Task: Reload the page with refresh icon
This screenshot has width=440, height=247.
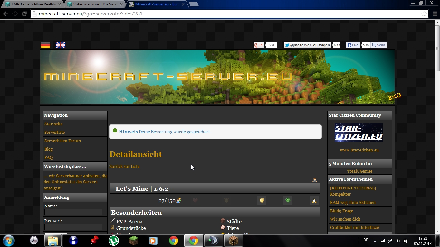Action: (24, 14)
